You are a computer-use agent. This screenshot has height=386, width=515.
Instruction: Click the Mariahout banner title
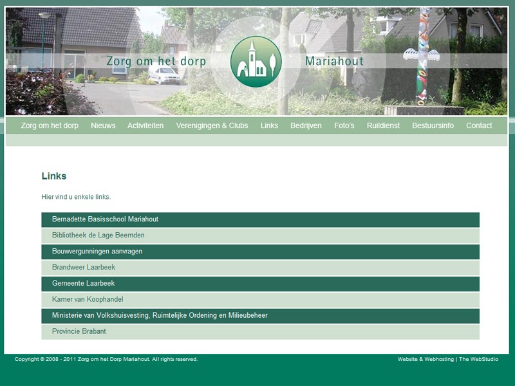334,61
